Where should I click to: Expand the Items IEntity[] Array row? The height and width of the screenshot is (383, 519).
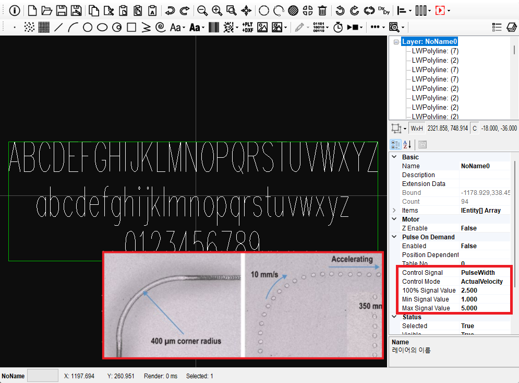click(394, 210)
